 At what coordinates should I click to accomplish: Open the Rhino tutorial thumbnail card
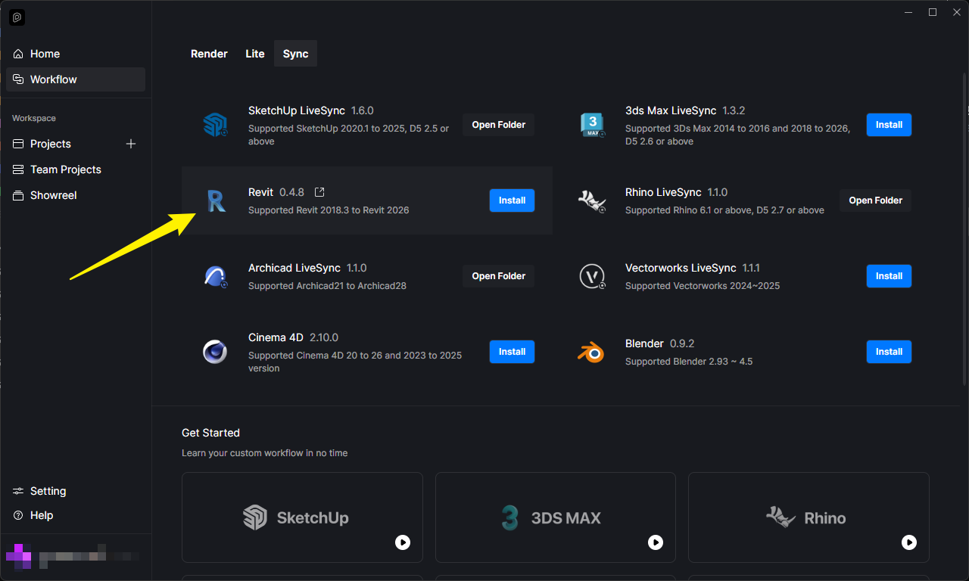pos(809,517)
